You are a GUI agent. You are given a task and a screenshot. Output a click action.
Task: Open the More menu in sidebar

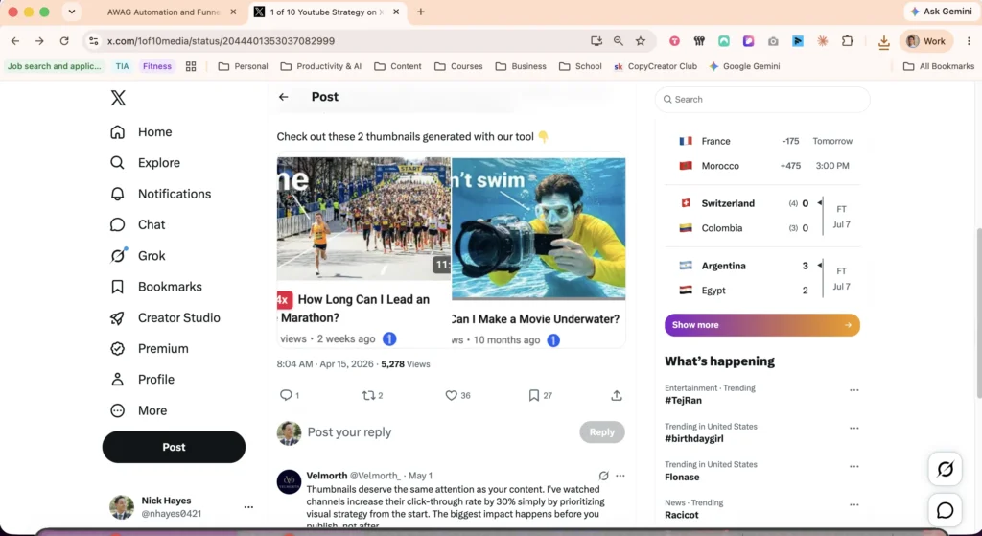pos(138,410)
